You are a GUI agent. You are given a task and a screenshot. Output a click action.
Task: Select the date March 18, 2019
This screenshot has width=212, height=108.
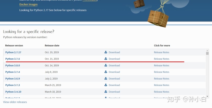point(53,92)
